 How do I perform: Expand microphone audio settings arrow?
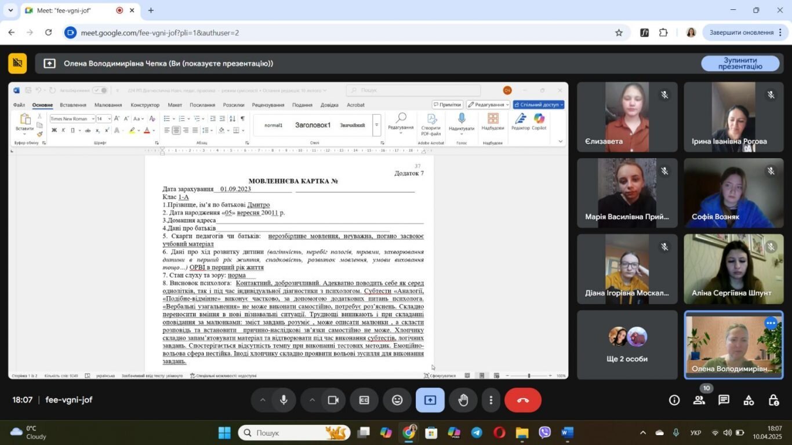[262, 400]
